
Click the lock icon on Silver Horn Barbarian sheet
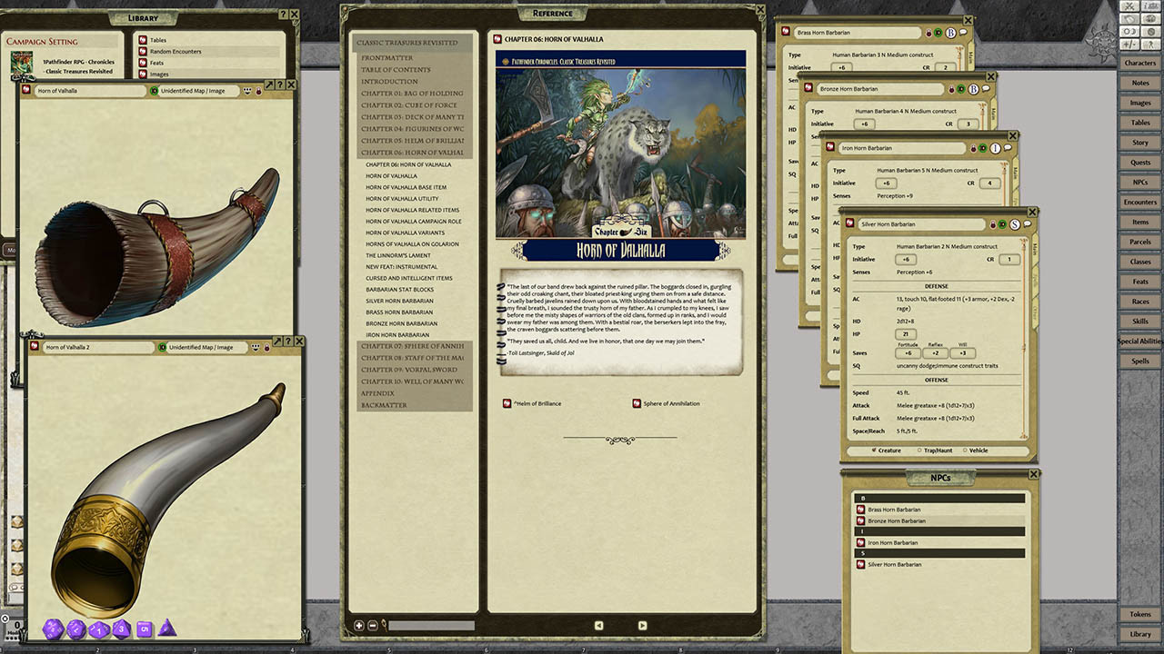click(993, 223)
